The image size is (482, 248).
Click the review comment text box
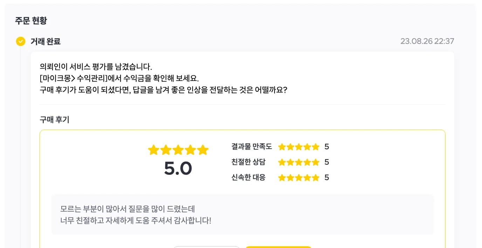click(242, 215)
